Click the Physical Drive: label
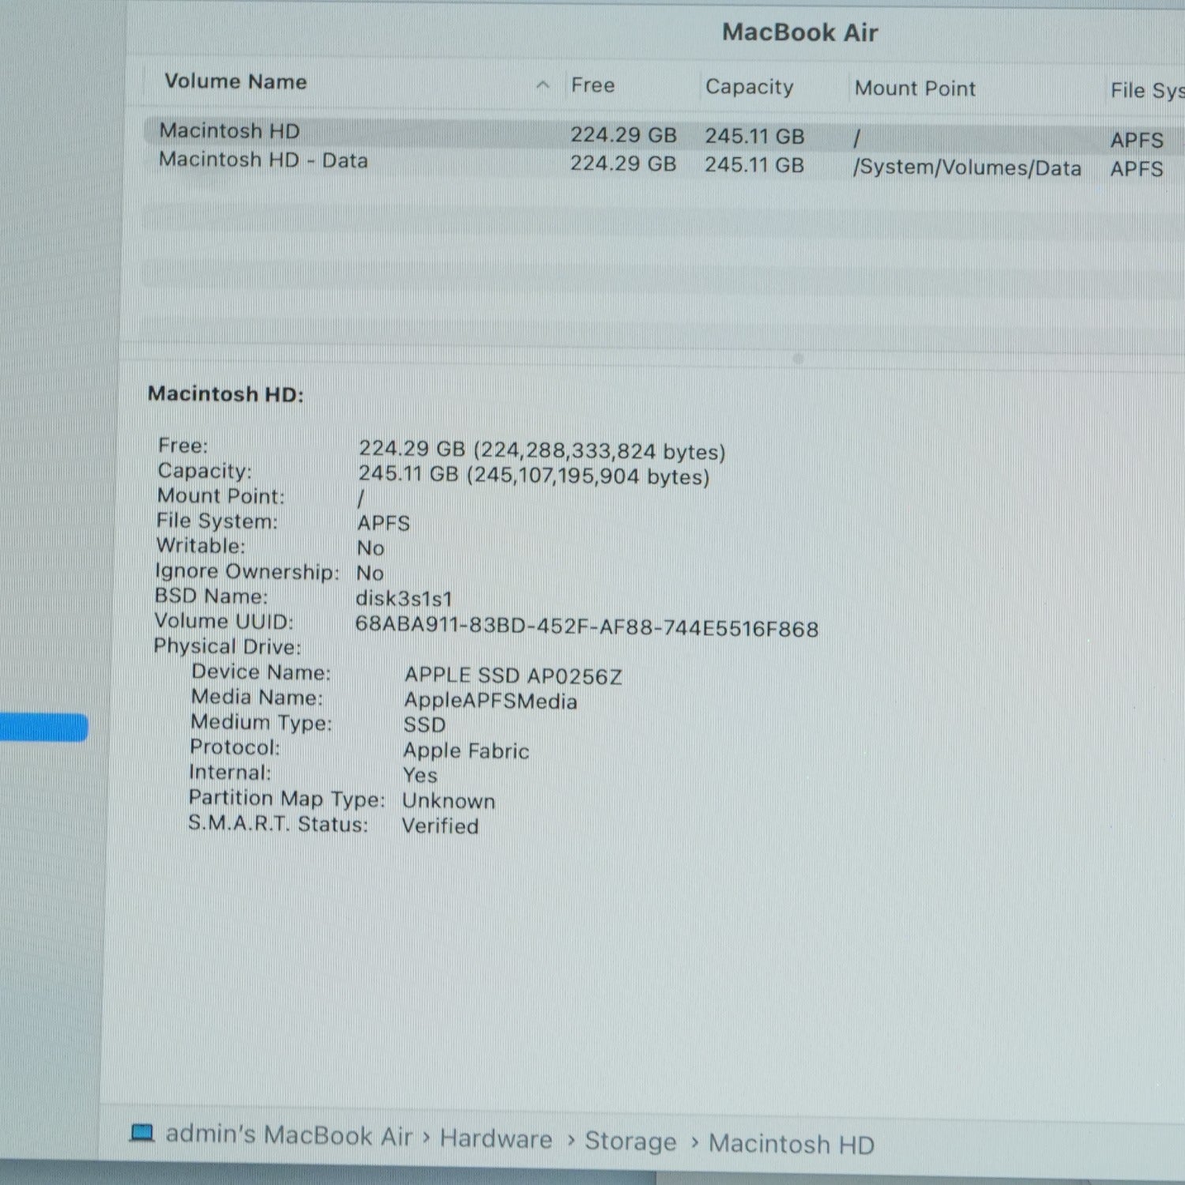 coord(228,646)
